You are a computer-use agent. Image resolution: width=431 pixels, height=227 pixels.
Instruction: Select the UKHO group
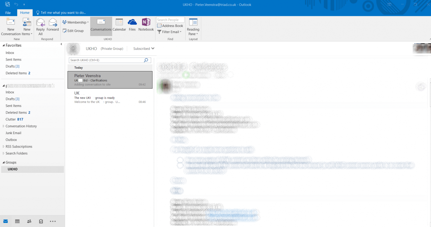pyautogui.click(x=33, y=169)
